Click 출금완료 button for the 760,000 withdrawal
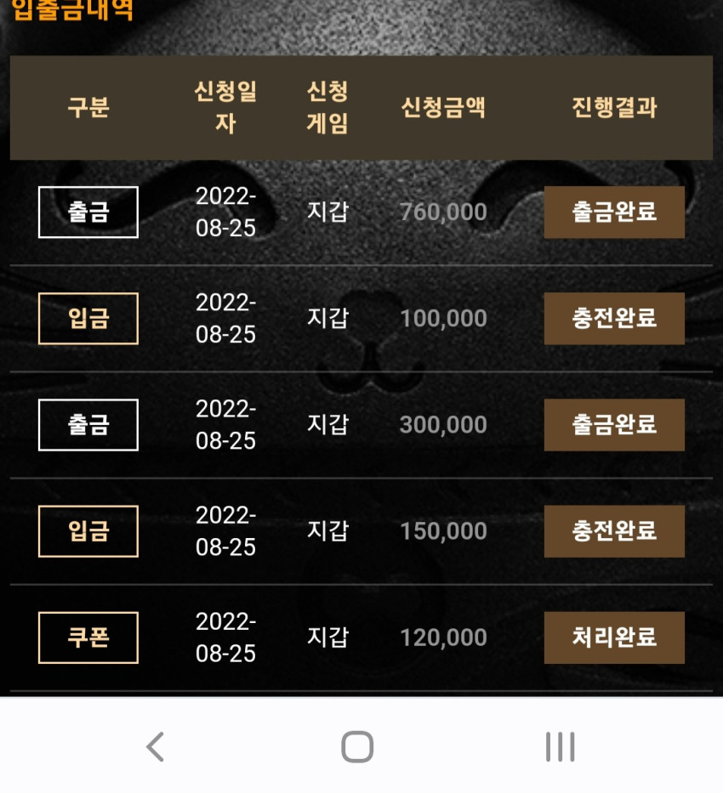Image resolution: width=723 pixels, height=793 pixels. click(614, 212)
